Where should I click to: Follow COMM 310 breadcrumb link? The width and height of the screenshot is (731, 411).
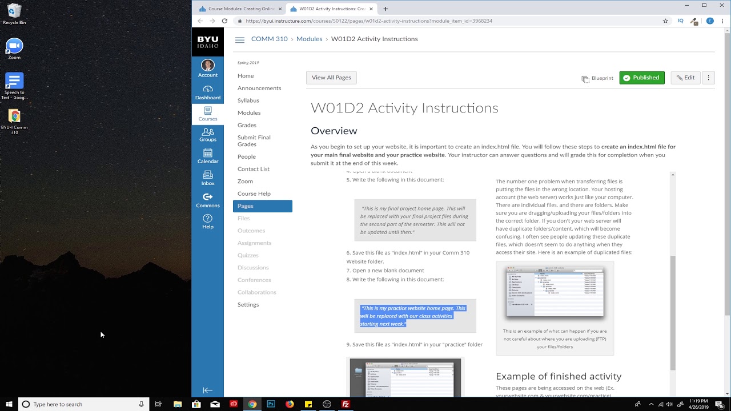pos(270,39)
